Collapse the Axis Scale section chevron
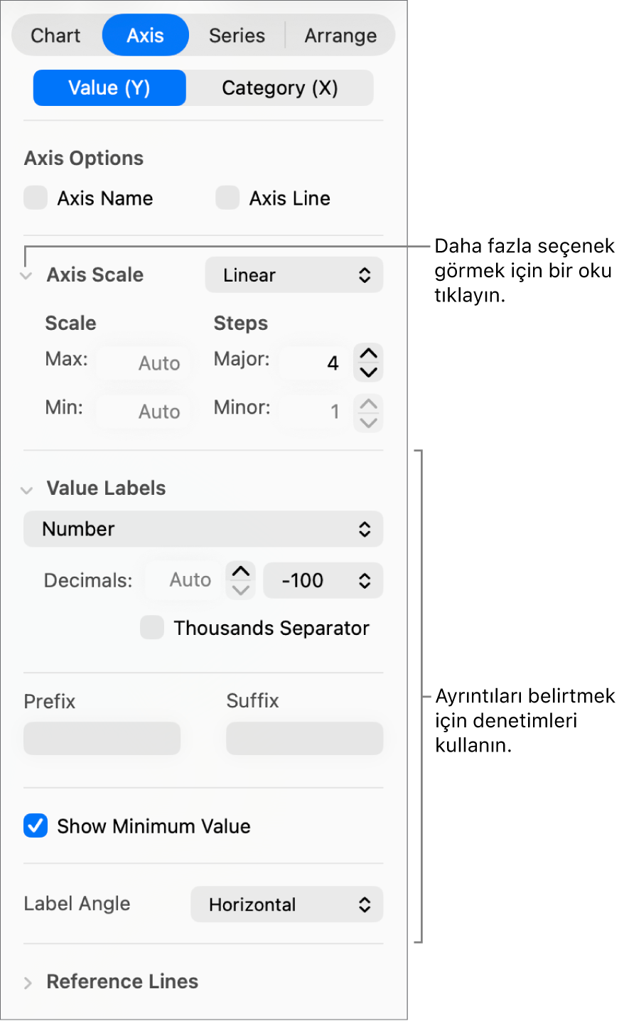The width and height of the screenshot is (624, 1021). point(27,276)
